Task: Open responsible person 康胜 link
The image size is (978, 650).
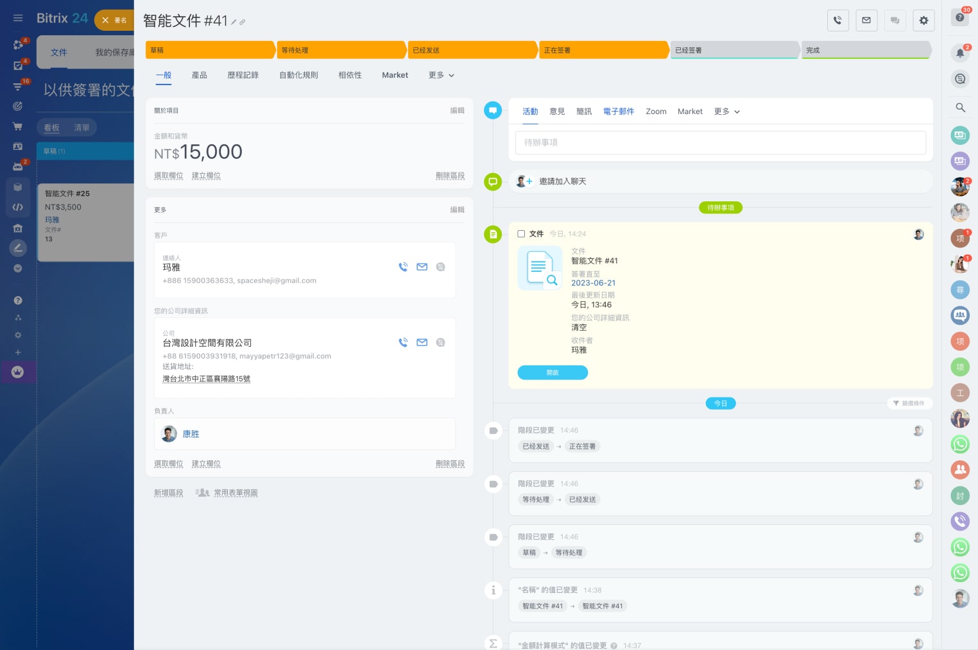Action: tap(191, 434)
